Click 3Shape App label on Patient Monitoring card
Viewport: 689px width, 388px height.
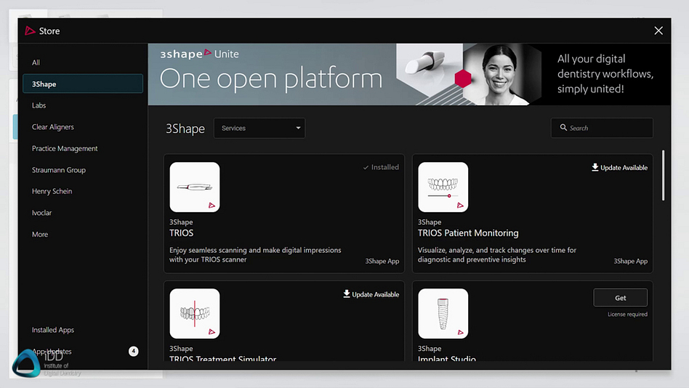coord(630,261)
